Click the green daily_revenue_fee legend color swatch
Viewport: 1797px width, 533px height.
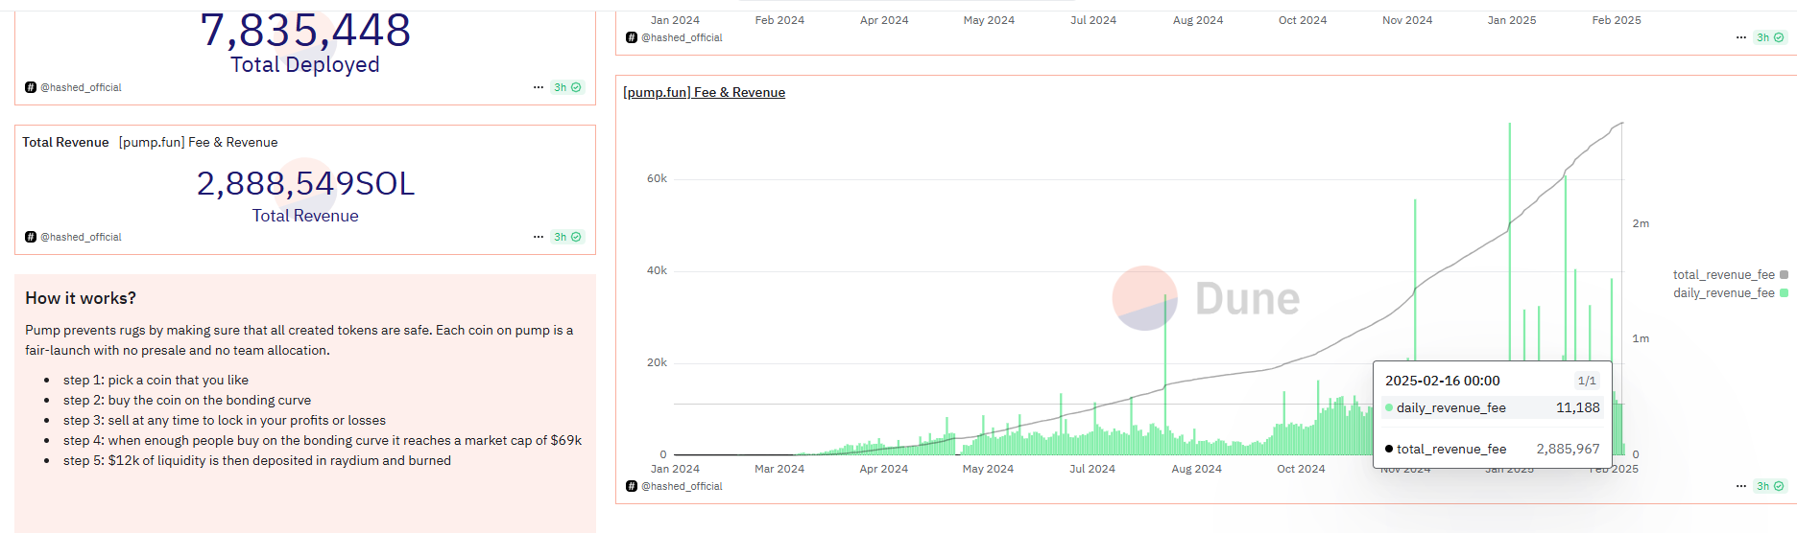coord(1784,293)
